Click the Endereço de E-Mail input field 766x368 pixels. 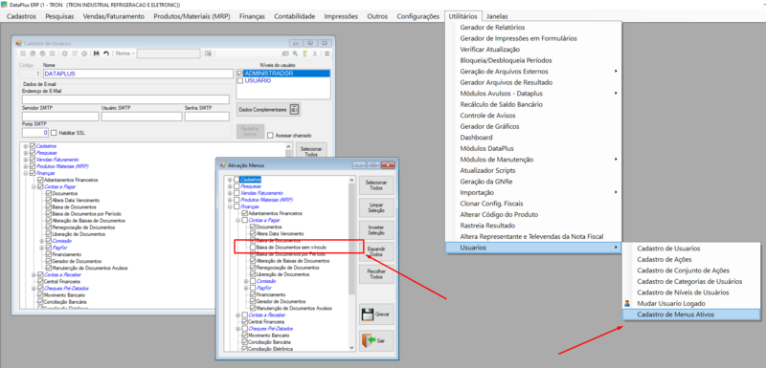pyautogui.click(x=125, y=99)
